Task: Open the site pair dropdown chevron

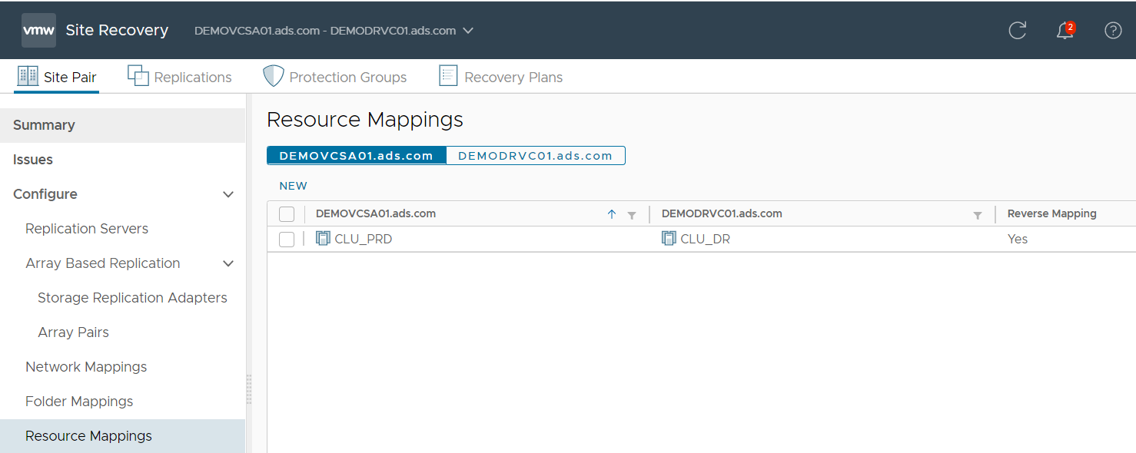Action: (x=468, y=31)
